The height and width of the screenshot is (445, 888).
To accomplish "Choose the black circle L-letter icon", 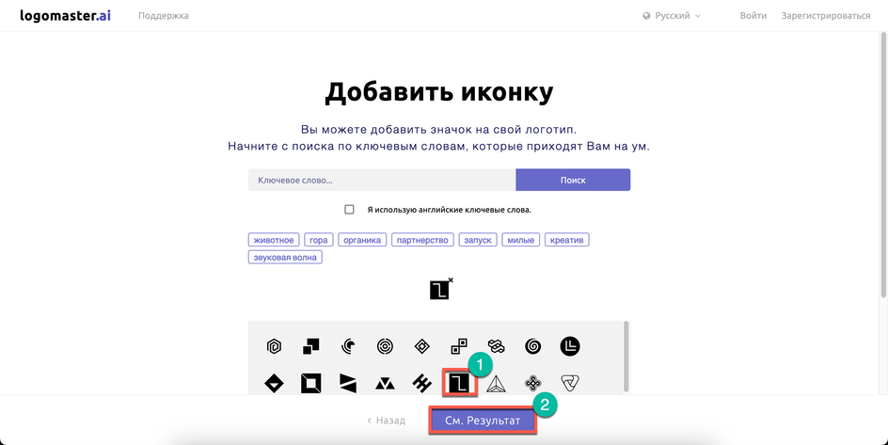I will point(570,346).
